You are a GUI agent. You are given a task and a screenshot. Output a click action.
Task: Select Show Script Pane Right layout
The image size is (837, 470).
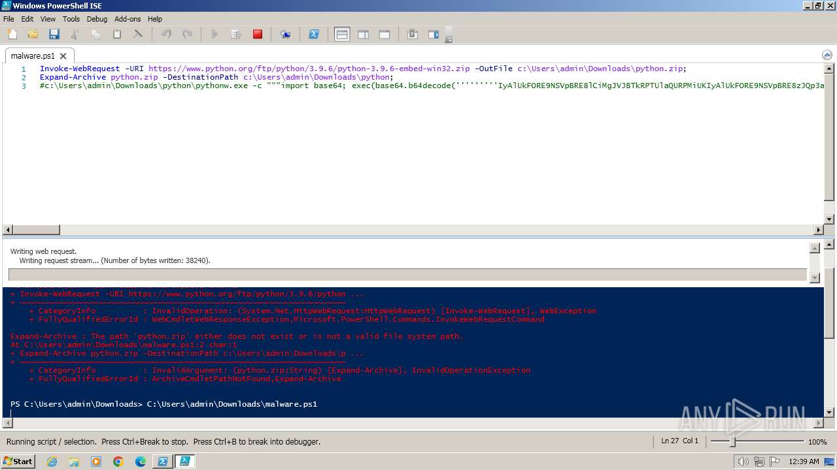[x=364, y=35]
